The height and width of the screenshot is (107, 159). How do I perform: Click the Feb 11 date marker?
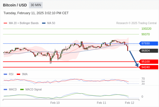tap(101, 103)
